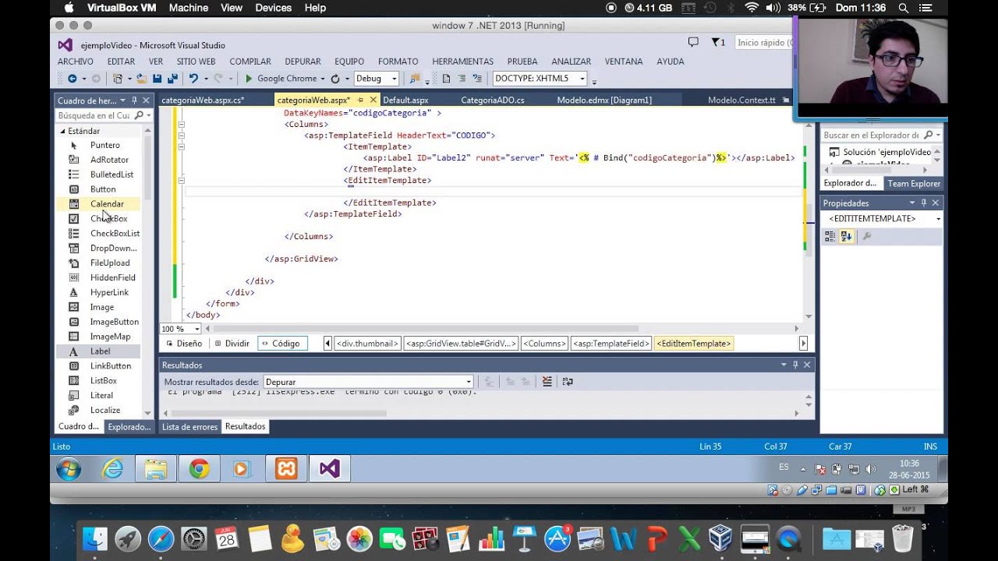Viewport: 998px width, 561px height.
Task: Collapse the ItemTemplate code block outline
Action: [x=181, y=146]
